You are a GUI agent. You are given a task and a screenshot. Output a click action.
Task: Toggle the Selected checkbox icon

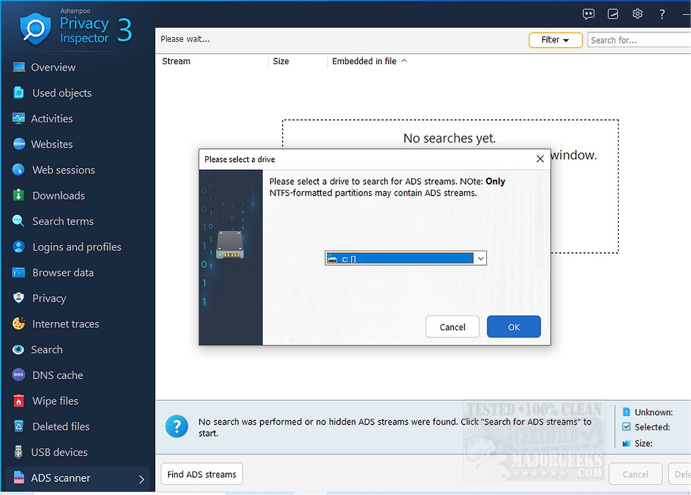[x=626, y=427]
